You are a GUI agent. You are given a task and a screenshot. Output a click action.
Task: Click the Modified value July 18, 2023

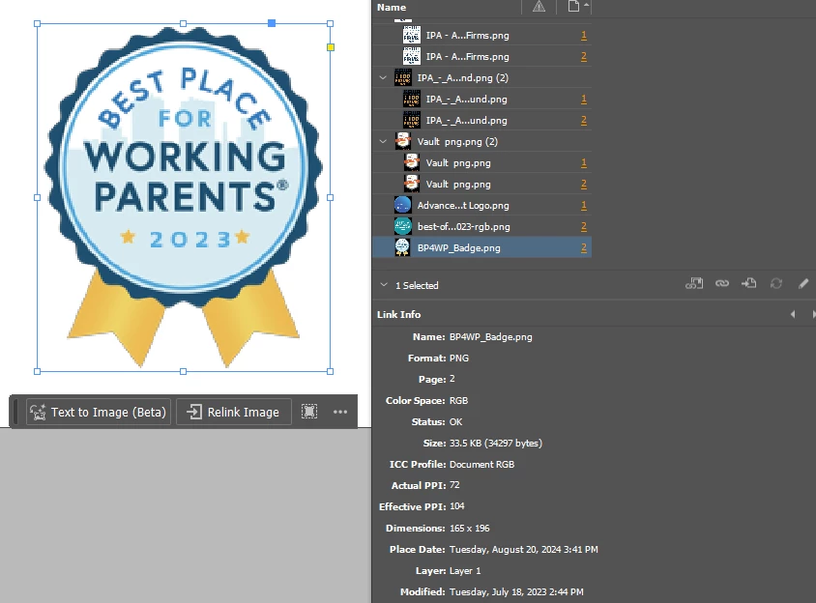click(516, 591)
